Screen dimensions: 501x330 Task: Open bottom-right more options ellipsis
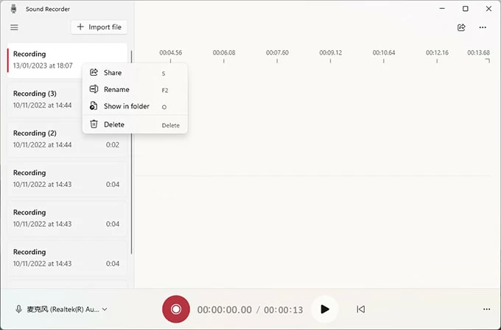[x=486, y=309]
